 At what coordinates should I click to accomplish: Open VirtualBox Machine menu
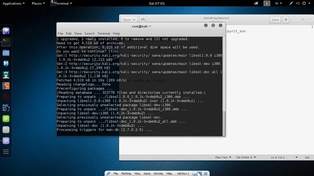tap(126, 174)
